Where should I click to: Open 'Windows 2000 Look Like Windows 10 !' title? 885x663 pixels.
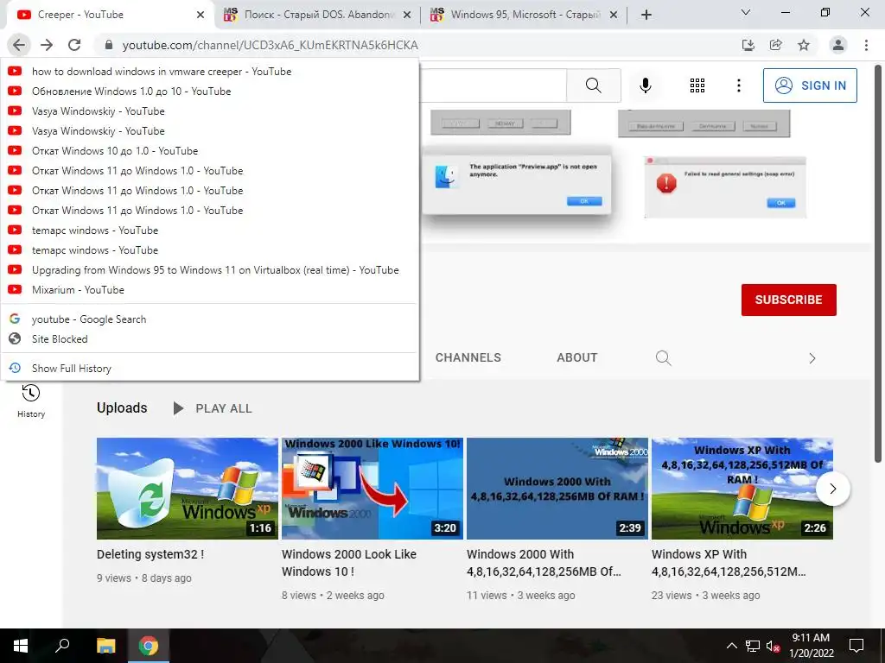(349, 563)
